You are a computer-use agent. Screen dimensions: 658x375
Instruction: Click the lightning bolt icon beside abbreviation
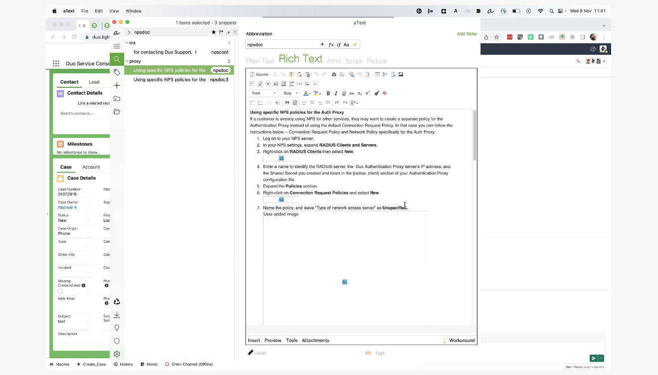(x=355, y=44)
